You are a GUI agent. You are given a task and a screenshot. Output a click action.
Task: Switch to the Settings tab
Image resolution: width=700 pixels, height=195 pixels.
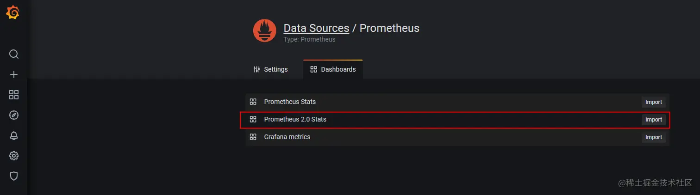tap(271, 69)
